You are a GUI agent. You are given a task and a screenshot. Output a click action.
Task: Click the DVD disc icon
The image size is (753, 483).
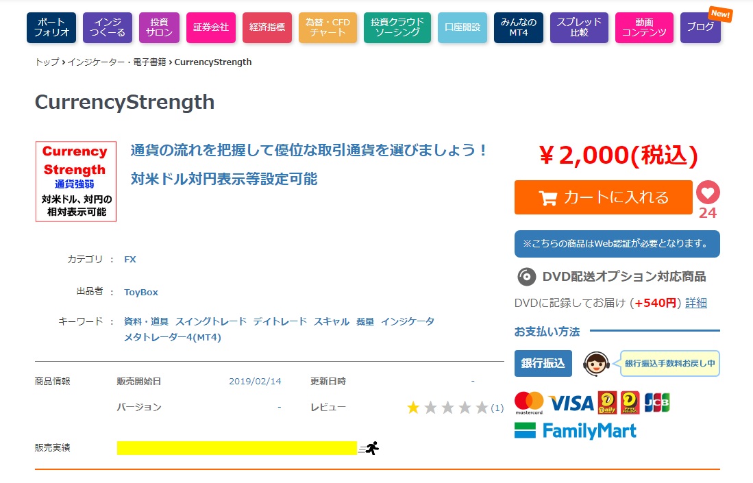(x=526, y=277)
